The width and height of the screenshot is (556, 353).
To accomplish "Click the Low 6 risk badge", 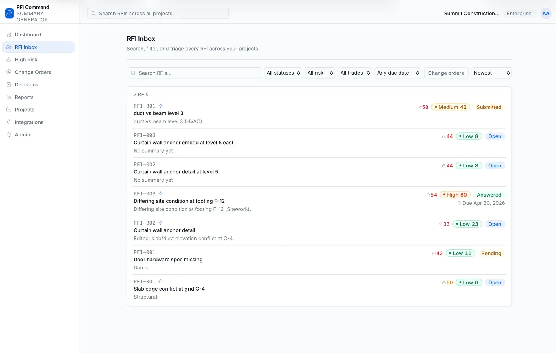I will (469, 283).
